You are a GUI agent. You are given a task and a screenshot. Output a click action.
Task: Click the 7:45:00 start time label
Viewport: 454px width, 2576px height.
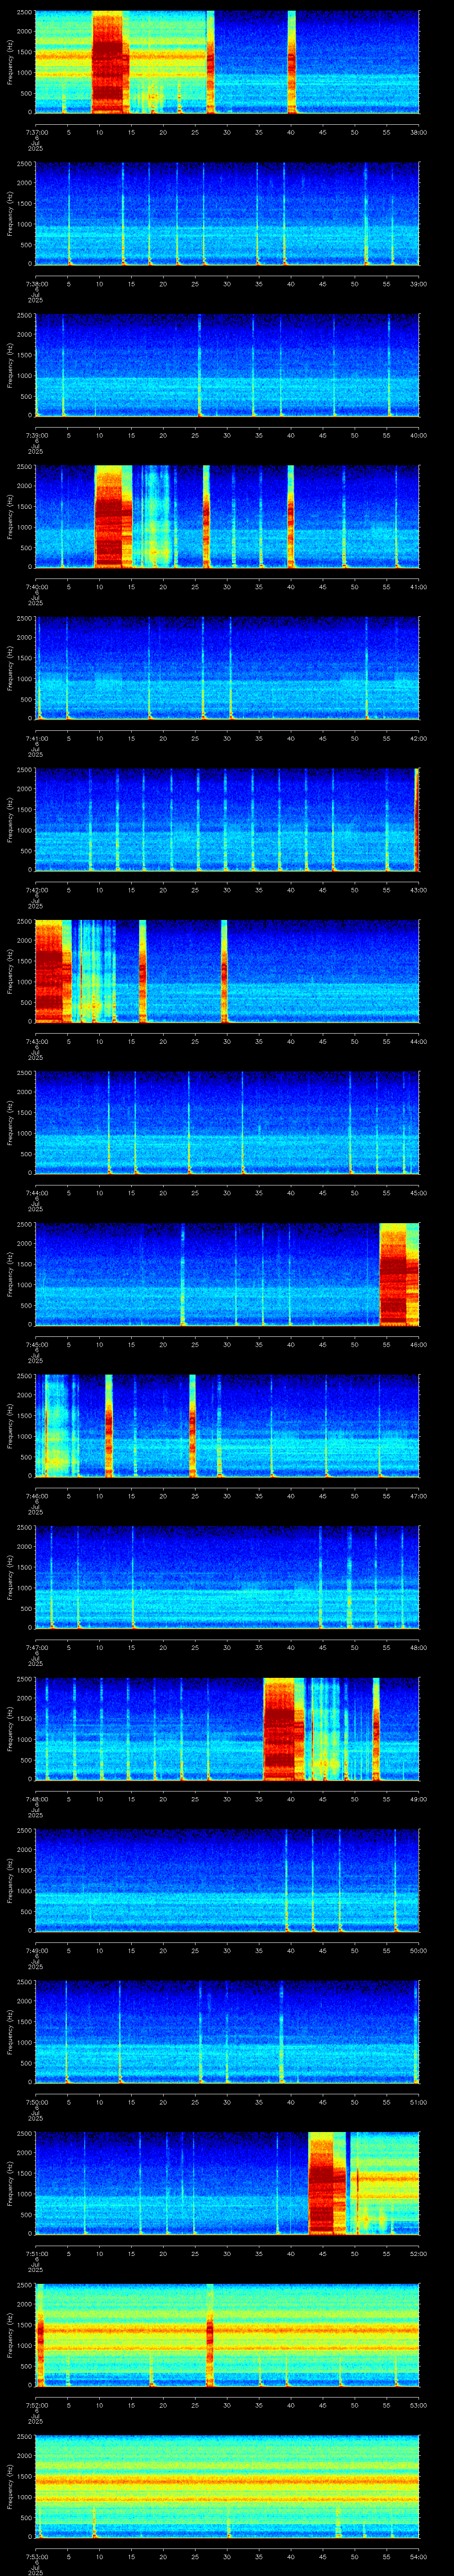[x=36, y=1344]
